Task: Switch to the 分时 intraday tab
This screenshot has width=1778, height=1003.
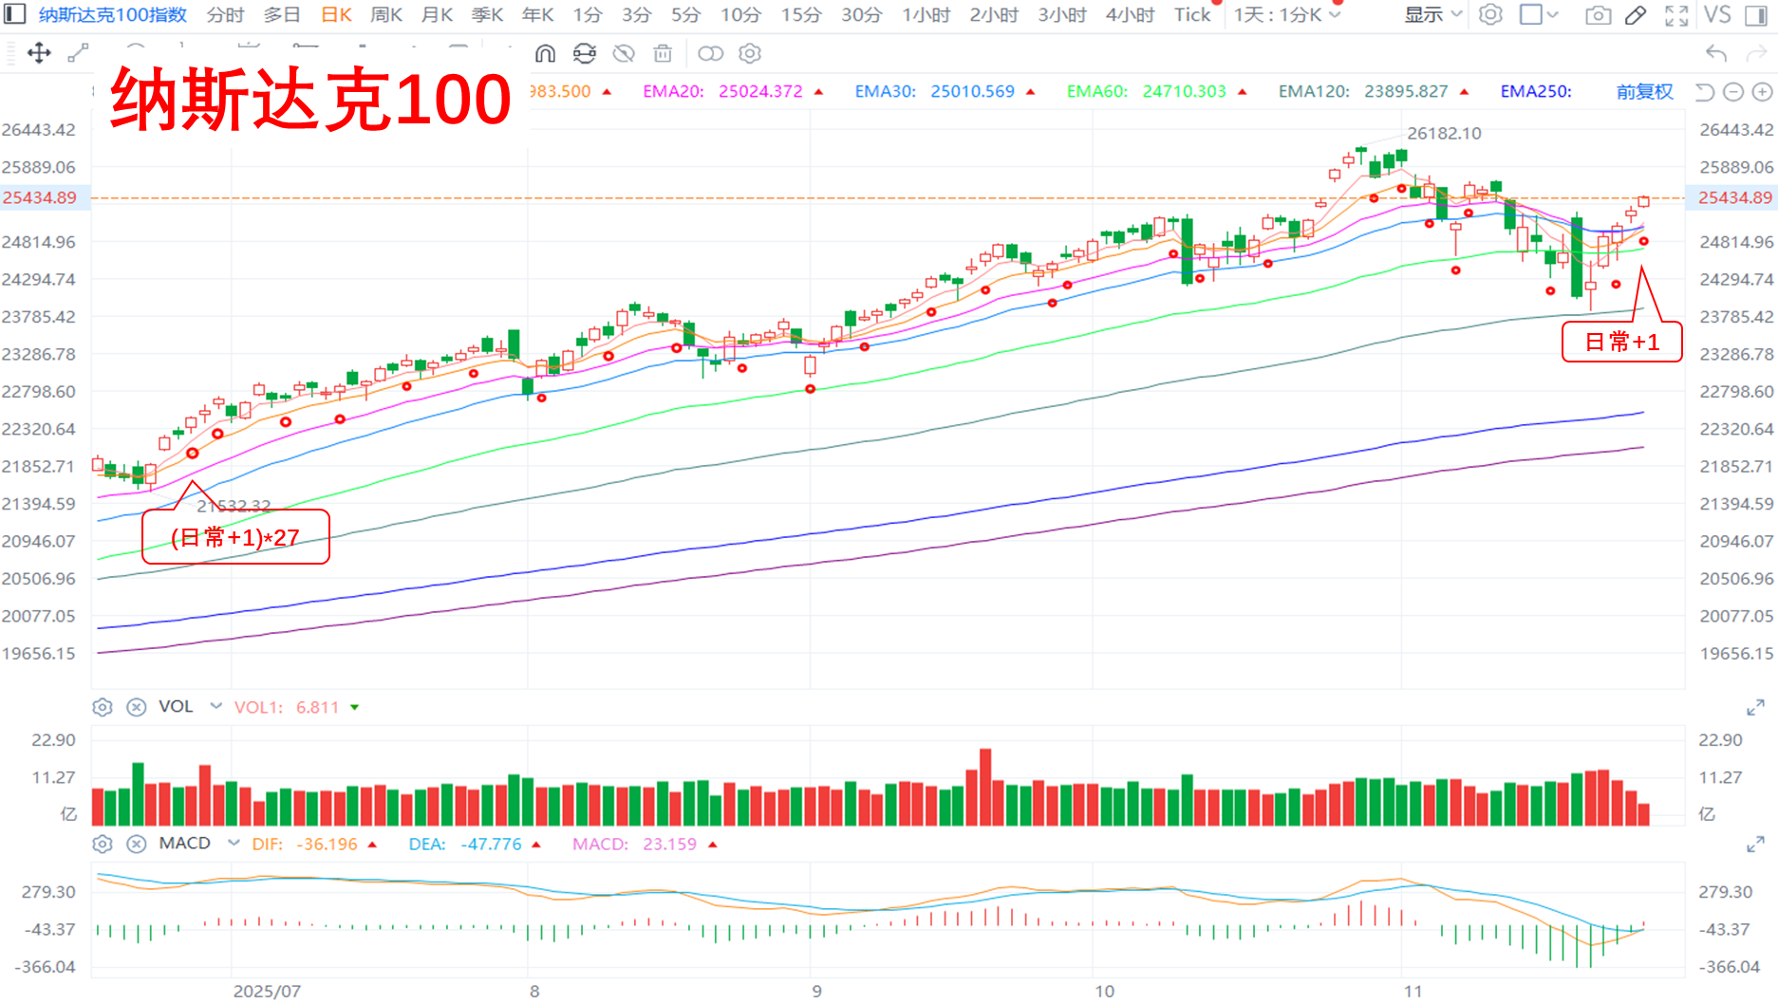Action: (x=225, y=15)
